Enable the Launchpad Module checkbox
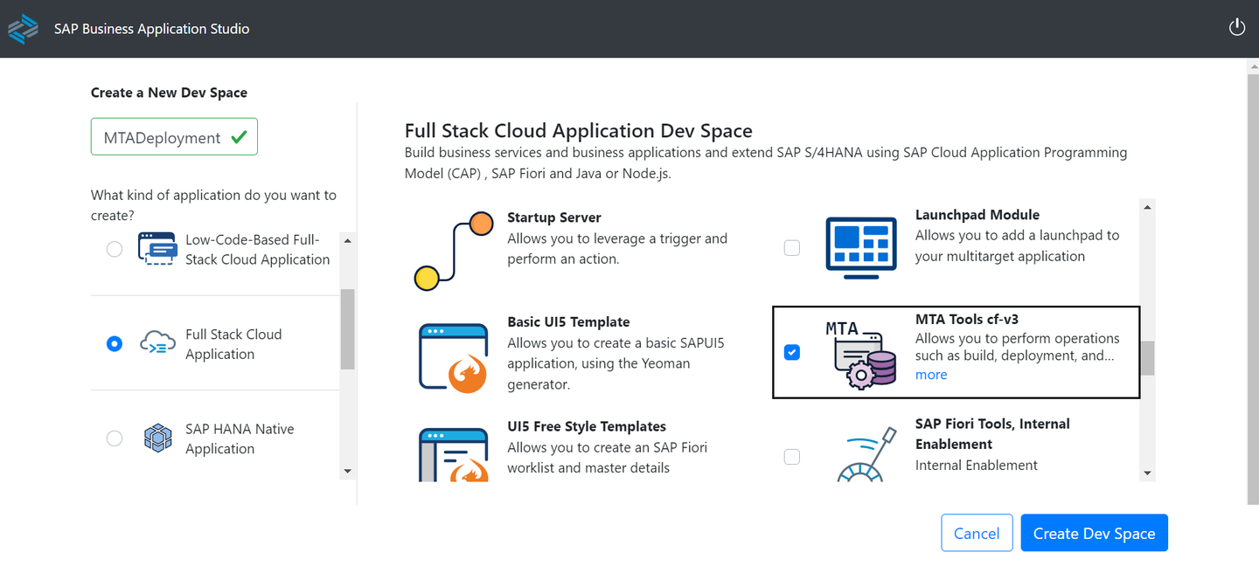The width and height of the screenshot is (1259, 566). [x=792, y=248]
